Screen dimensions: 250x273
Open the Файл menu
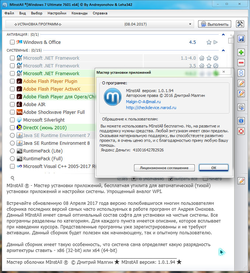[x=9, y=13]
